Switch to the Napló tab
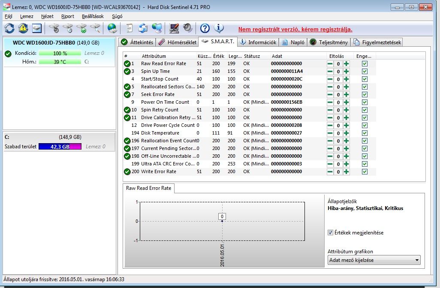Screen dimensions: 440x288 click(x=293, y=42)
